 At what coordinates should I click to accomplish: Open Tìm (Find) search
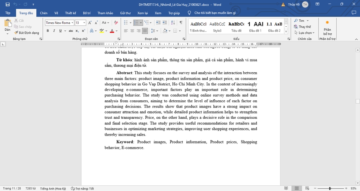pyautogui.click(x=299, y=21)
